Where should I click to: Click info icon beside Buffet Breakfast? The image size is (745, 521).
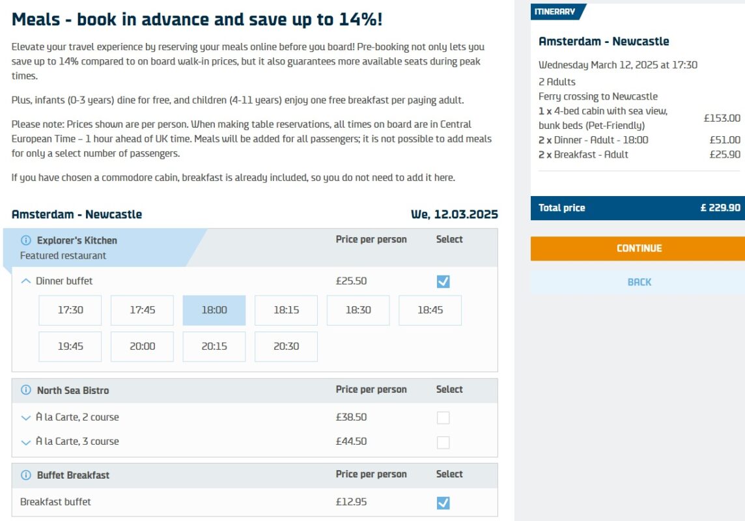coord(26,475)
